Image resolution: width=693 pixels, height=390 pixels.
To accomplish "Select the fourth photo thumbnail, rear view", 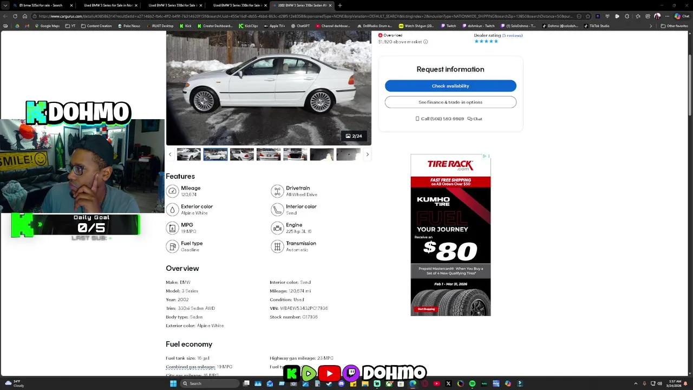I will [269, 154].
